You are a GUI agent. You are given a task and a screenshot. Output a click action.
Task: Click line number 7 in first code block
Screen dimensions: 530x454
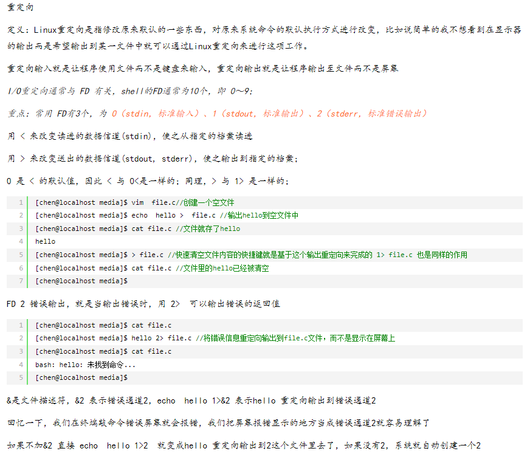pyautogui.click(x=21, y=281)
